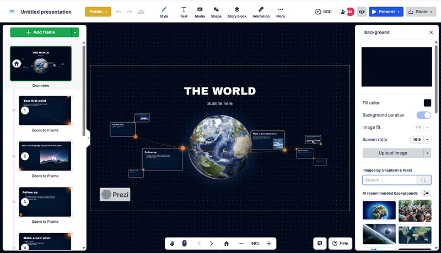Select frame 4 Make a new point thumbnail
Screen dimensions: 441x253
click(45, 241)
